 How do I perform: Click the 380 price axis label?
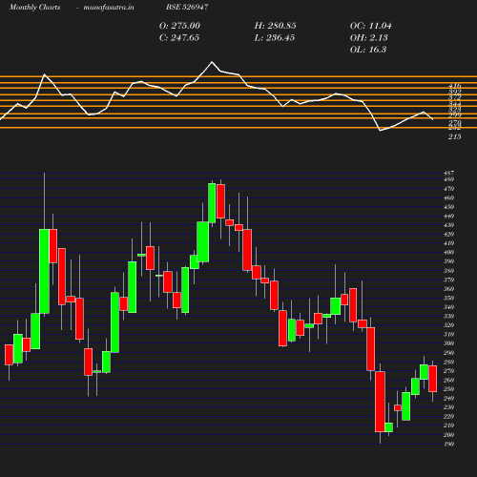[449, 271]
